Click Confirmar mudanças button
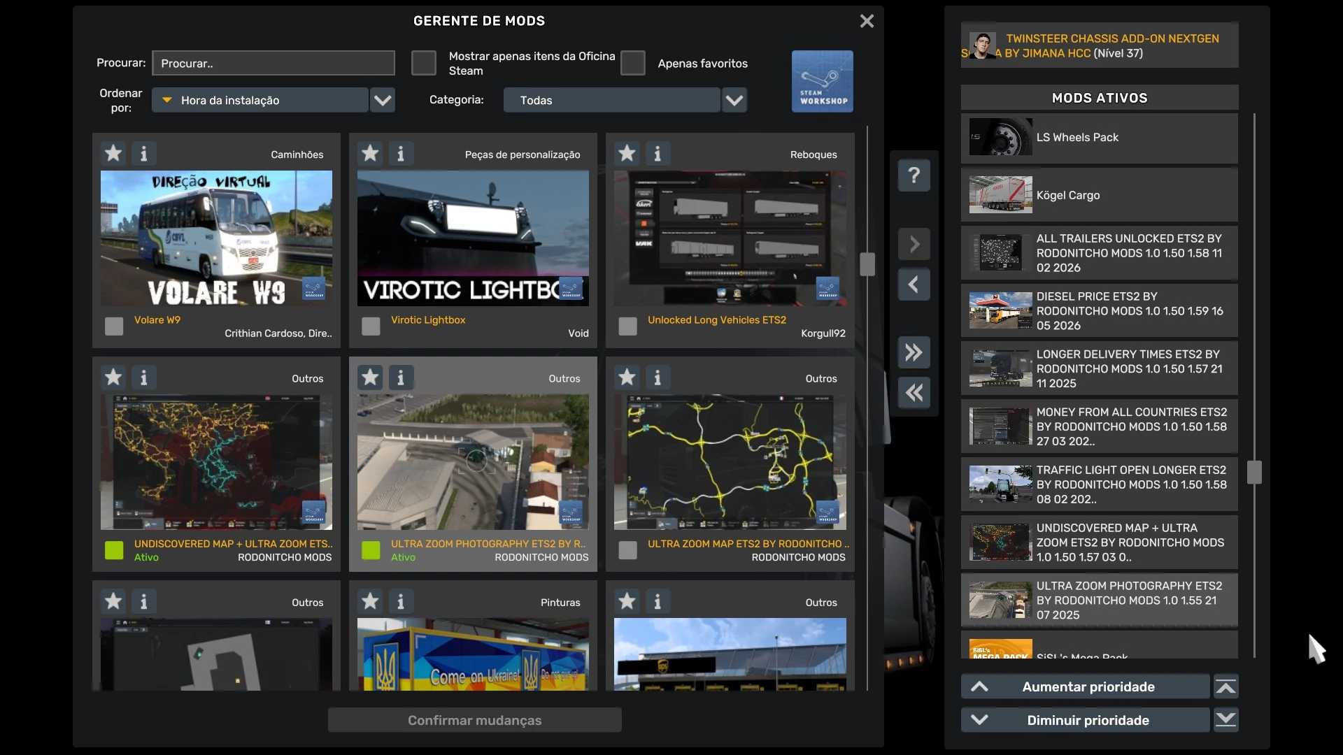This screenshot has height=755, width=1343. (x=475, y=720)
